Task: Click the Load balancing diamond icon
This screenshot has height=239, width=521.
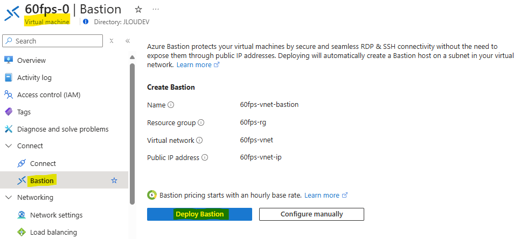Action: click(x=22, y=232)
